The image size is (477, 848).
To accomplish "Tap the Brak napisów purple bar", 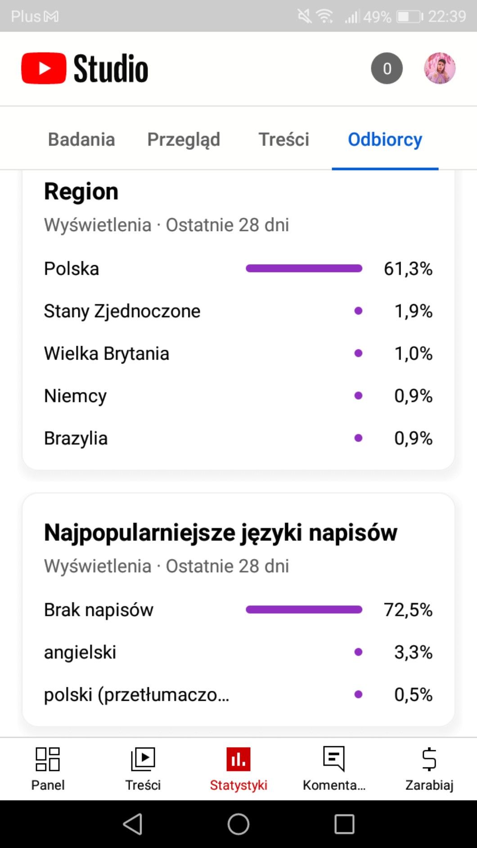I will [304, 610].
